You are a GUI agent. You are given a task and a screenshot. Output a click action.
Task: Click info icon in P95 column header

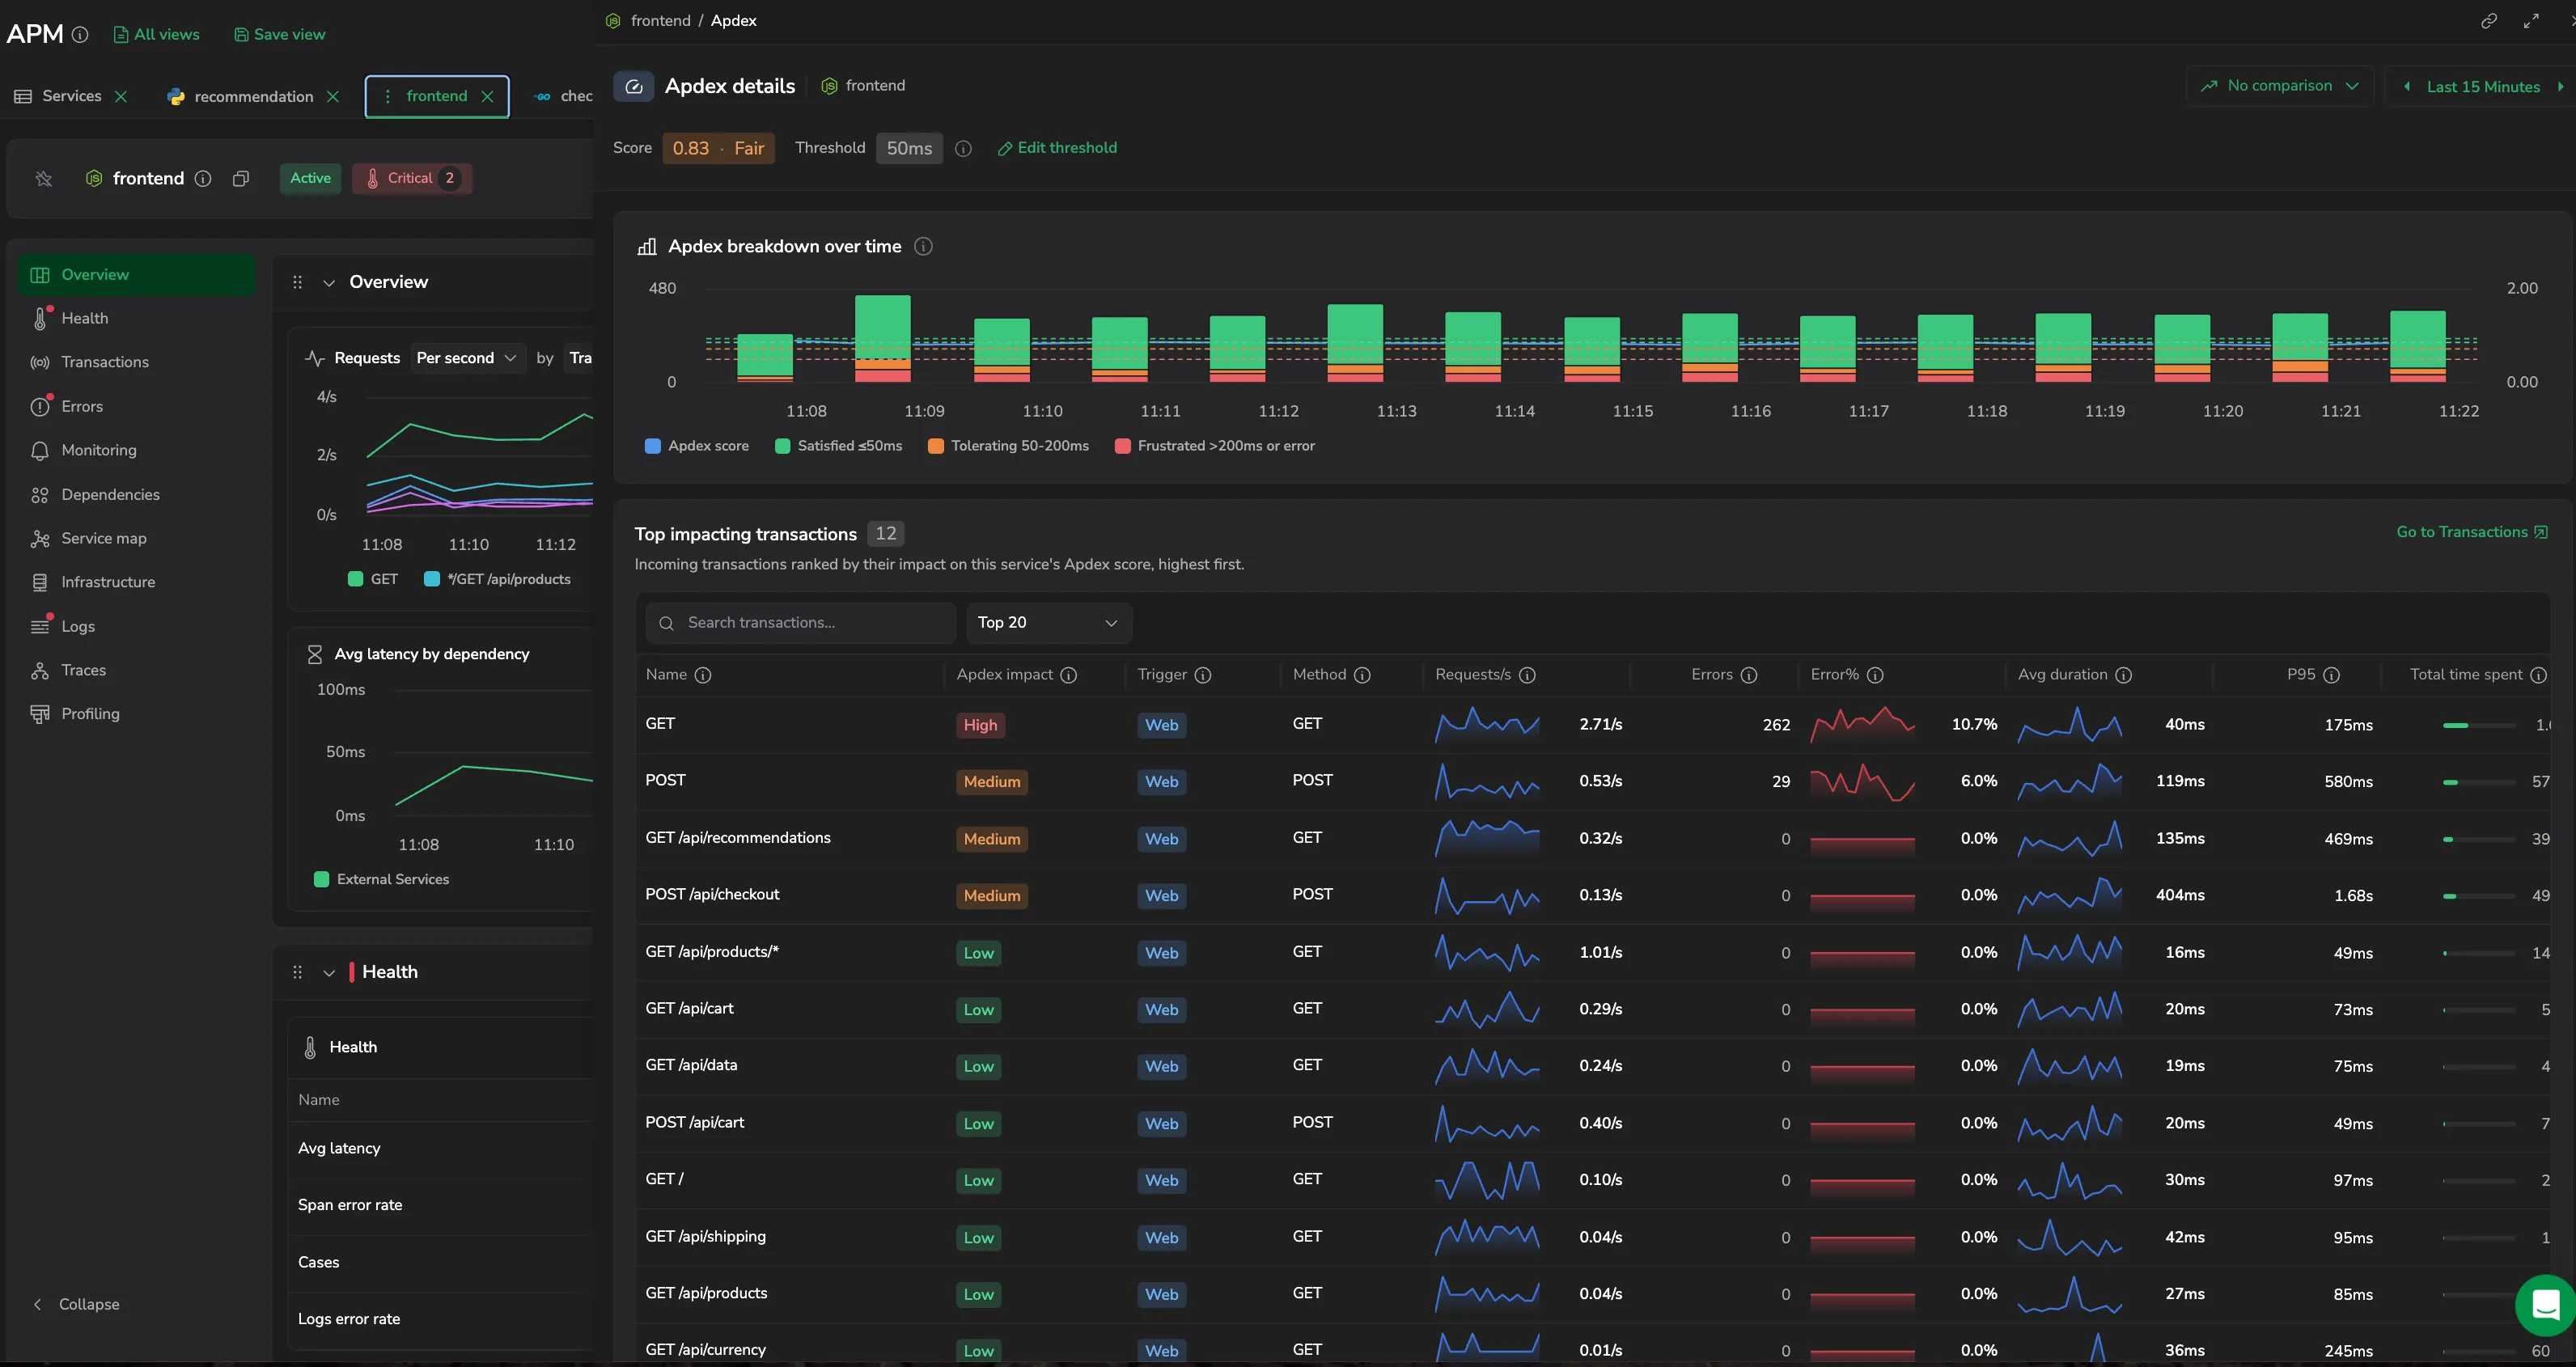click(2331, 675)
